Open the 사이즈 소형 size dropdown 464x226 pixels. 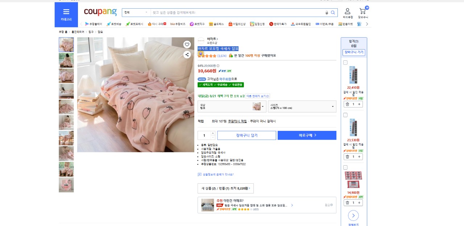(x=302, y=106)
